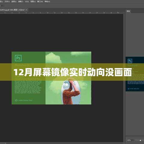Open the 3D(D) menu
Screen dimensions: 144x144
pos(27,1)
